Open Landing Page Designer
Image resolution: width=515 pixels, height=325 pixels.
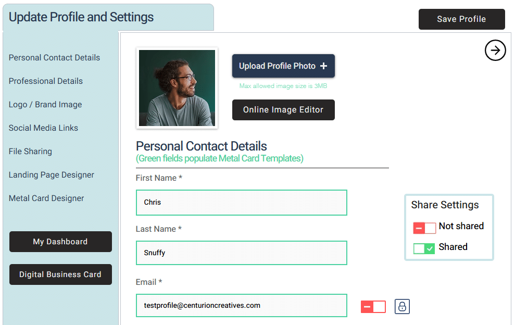(x=52, y=175)
